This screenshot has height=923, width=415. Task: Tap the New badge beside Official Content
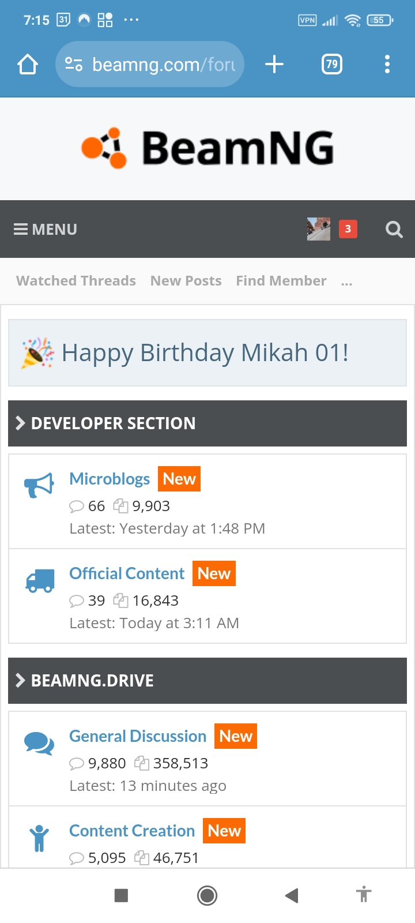tap(214, 573)
